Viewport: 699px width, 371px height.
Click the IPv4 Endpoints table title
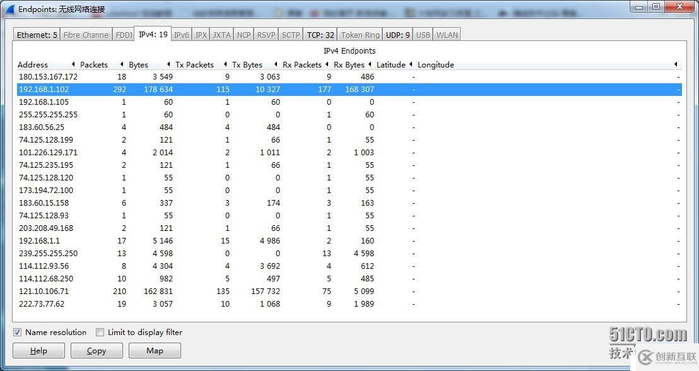click(x=349, y=51)
